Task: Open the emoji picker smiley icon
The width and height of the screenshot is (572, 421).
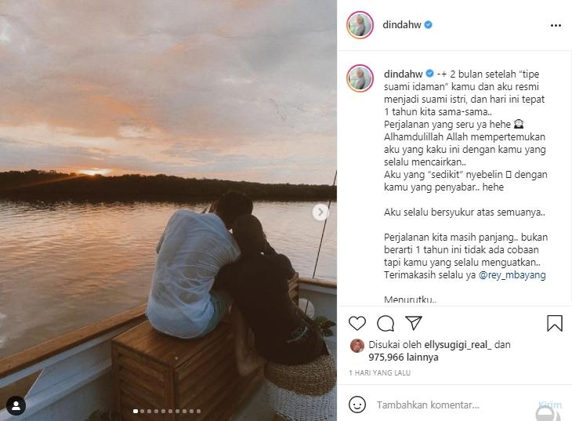Action: [x=357, y=405]
